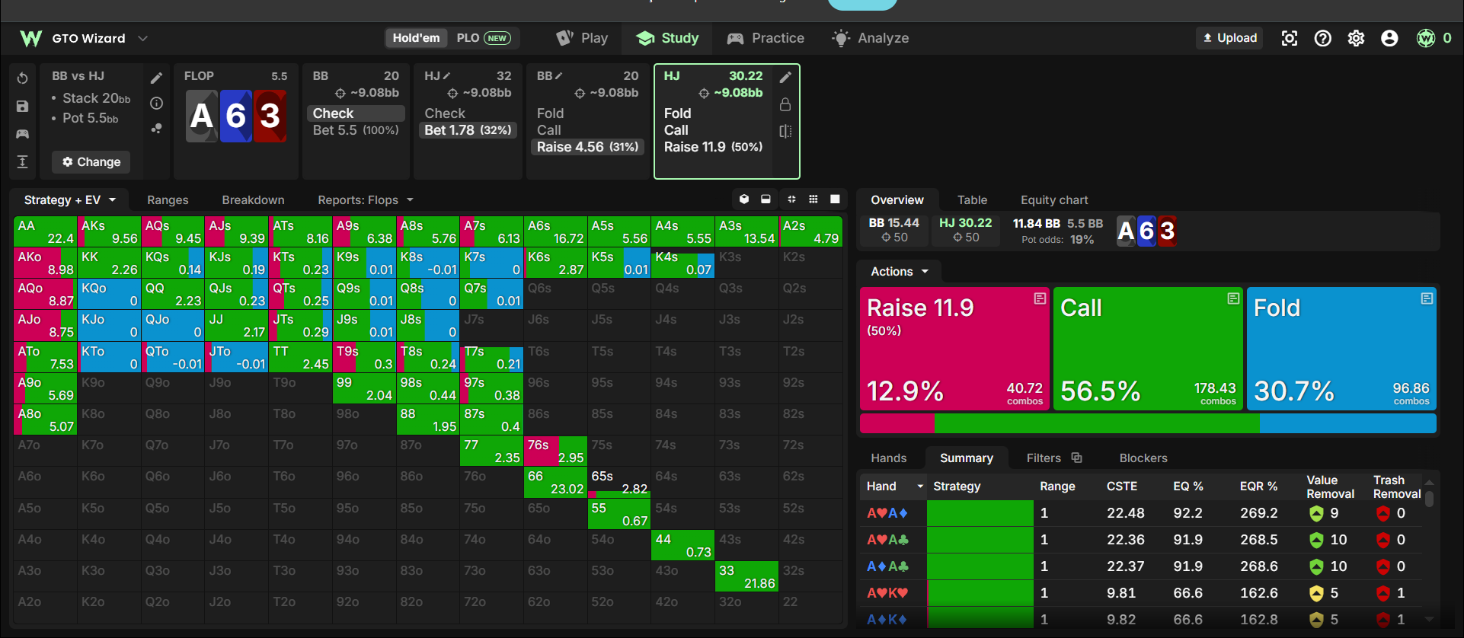Open the gamepad practice icon in sidebar
Screen dimensions: 1464x638
tap(22, 134)
